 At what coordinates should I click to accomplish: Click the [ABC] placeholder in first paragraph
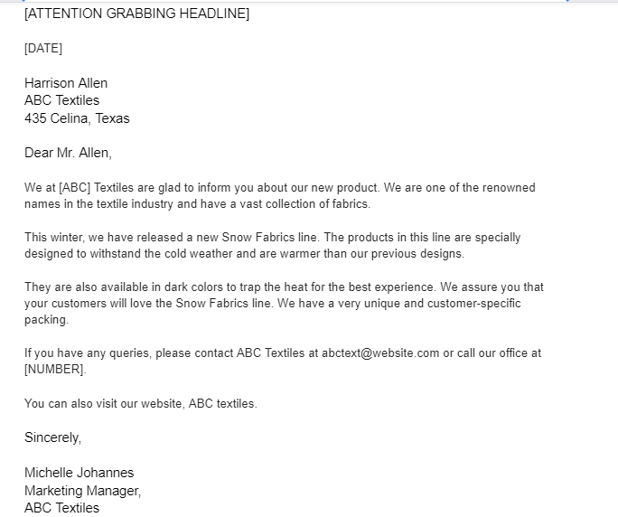(x=74, y=187)
